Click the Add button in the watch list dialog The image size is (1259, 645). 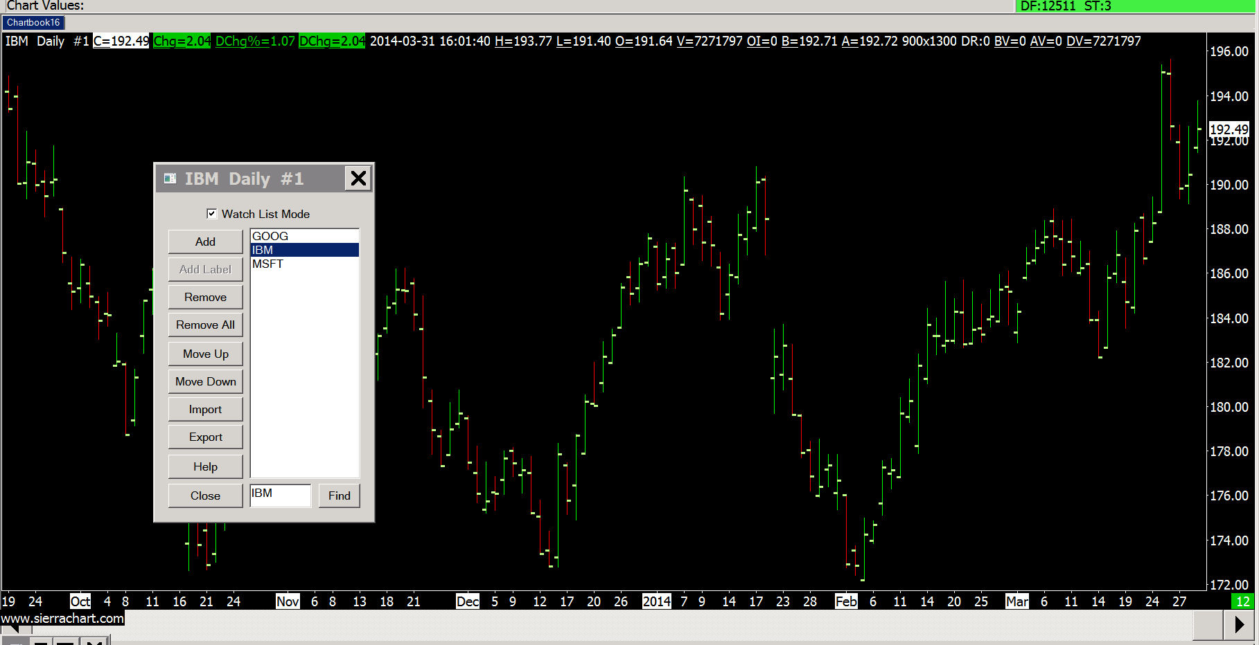(x=205, y=242)
